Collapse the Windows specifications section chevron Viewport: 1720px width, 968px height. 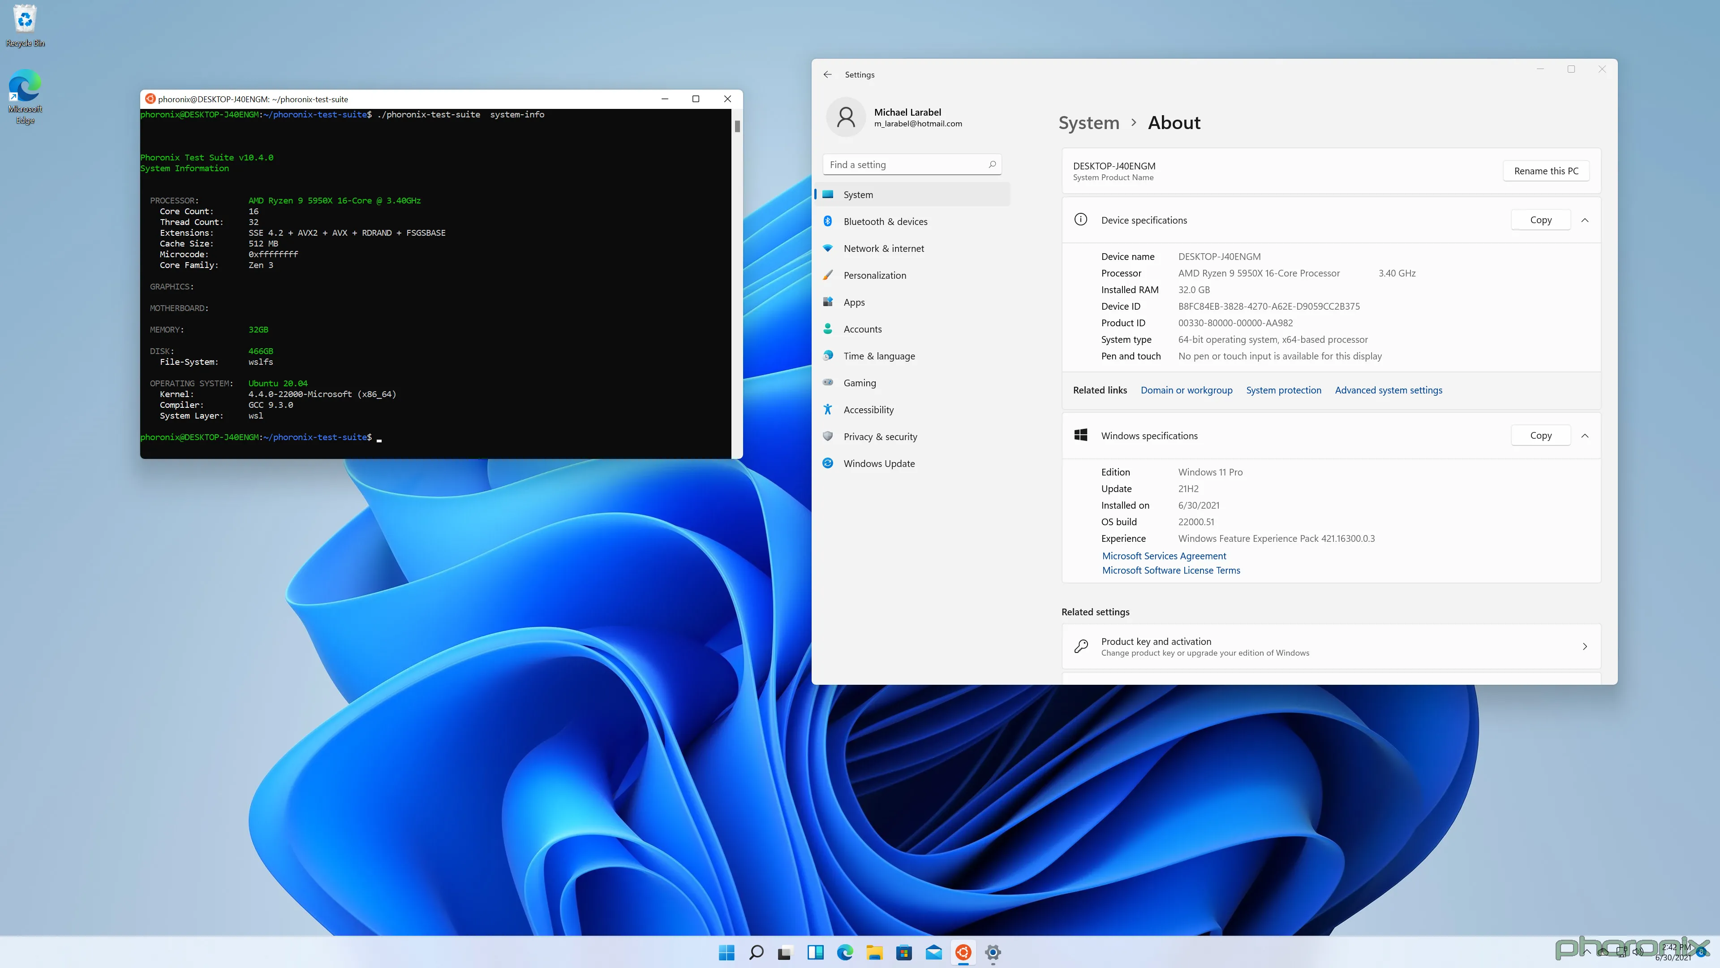(x=1584, y=436)
